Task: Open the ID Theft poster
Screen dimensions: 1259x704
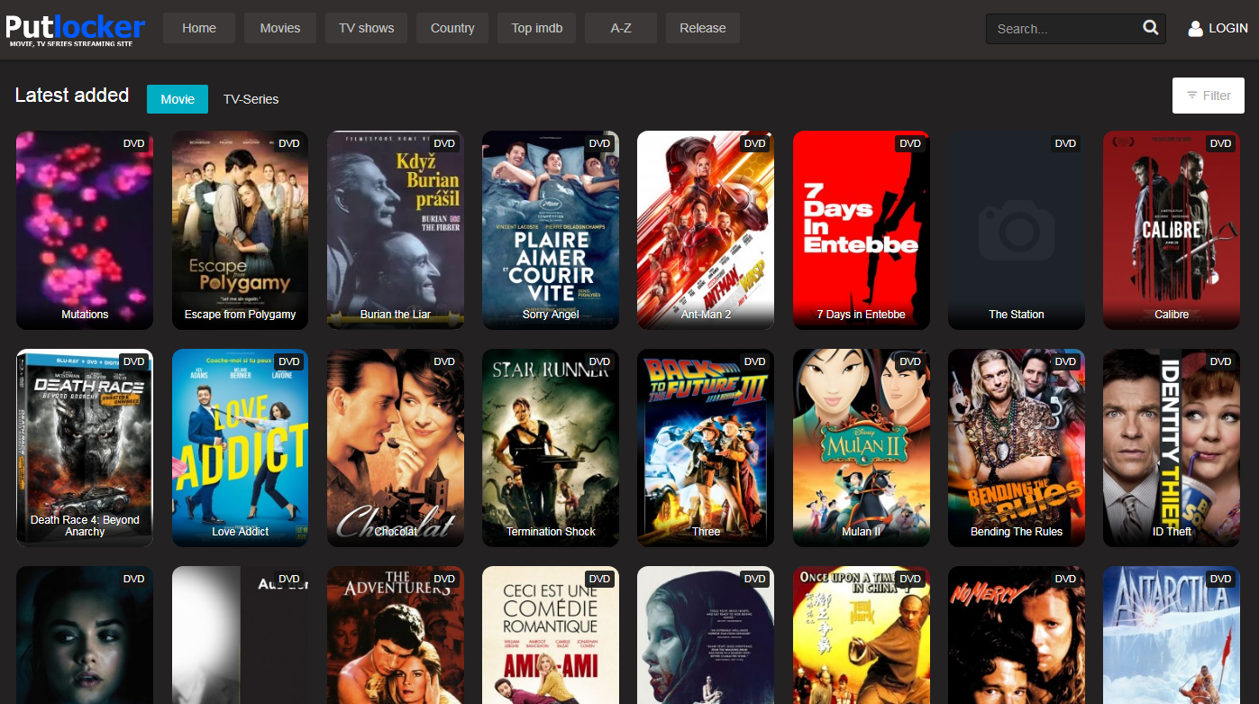Action: tap(1172, 448)
